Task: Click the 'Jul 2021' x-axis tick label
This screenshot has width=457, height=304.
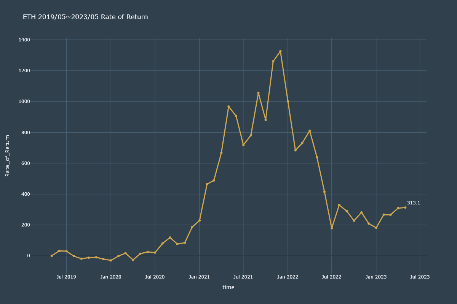Action: (x=243, y=277)
